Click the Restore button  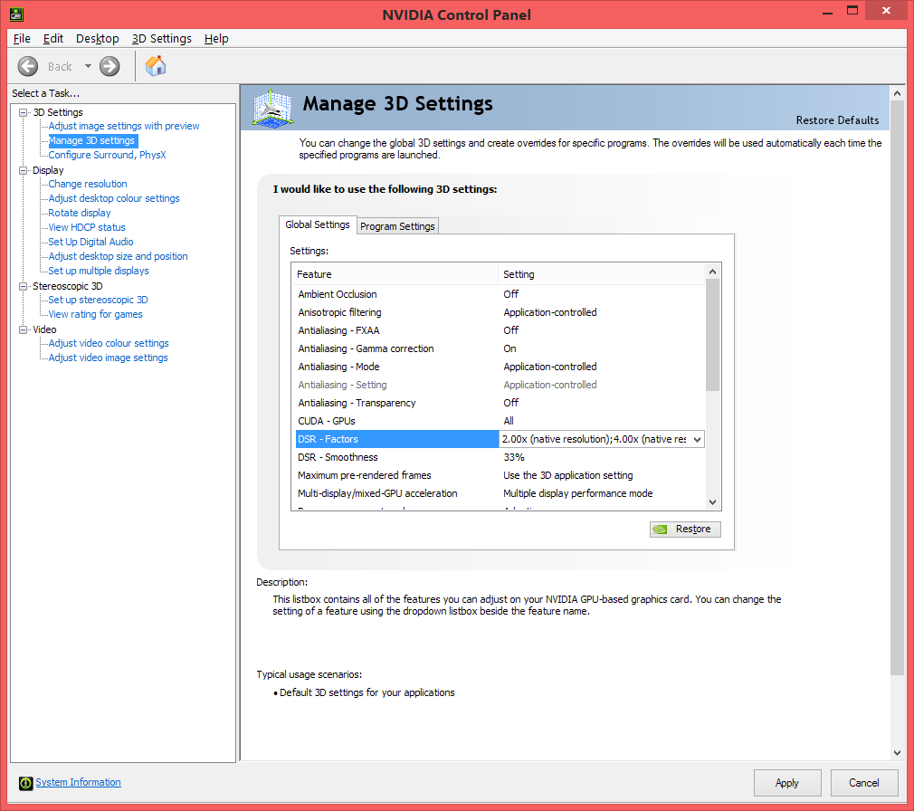click(685, 530)
